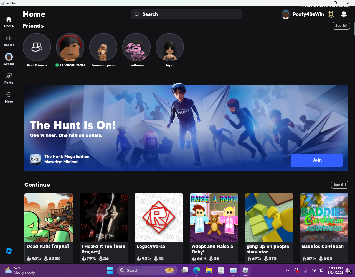
Task: See All friends button
Action: (341, 26)
